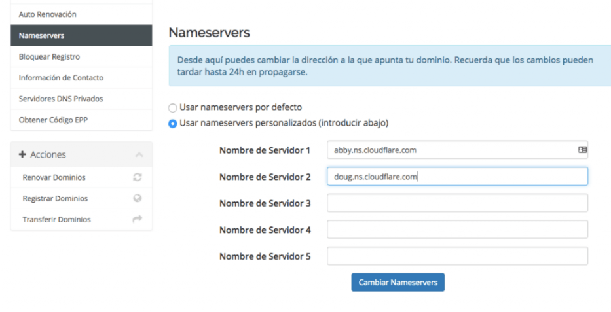The height and width of the screenshot is (312, 611).
Task: Click inside the Nombre de Servidor 4 field
Action: (x=457, y=230)
